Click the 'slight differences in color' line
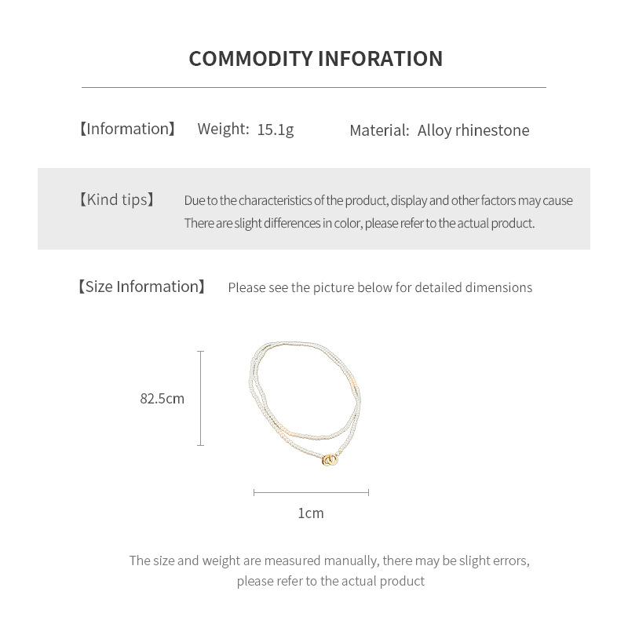628x628 pixels. coord(359,223)
